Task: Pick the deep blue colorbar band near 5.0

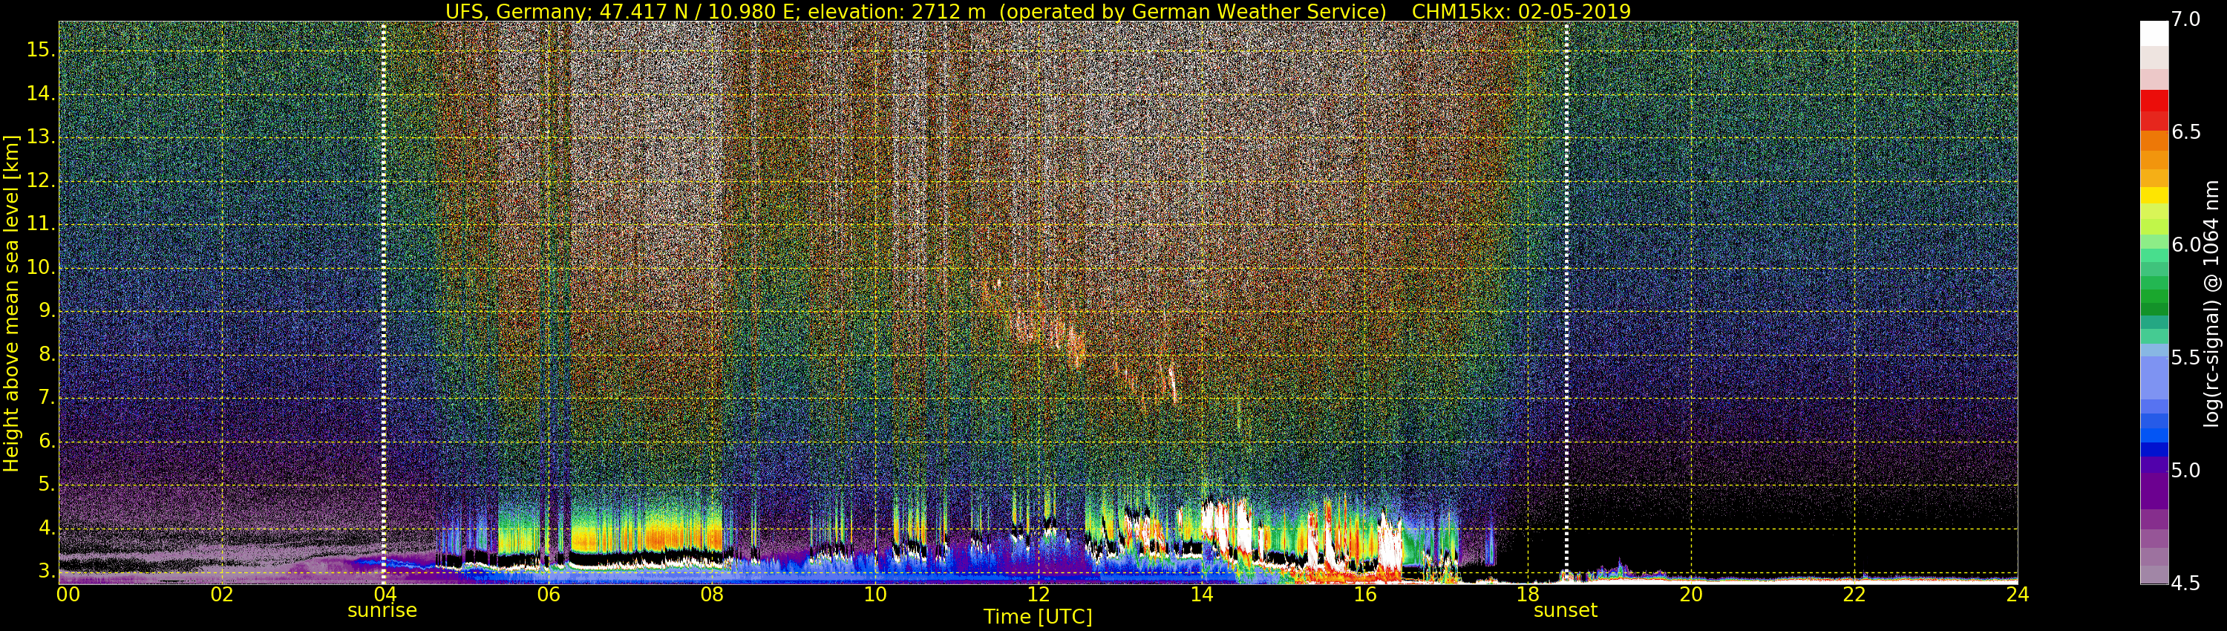Action: (2154, 449)
